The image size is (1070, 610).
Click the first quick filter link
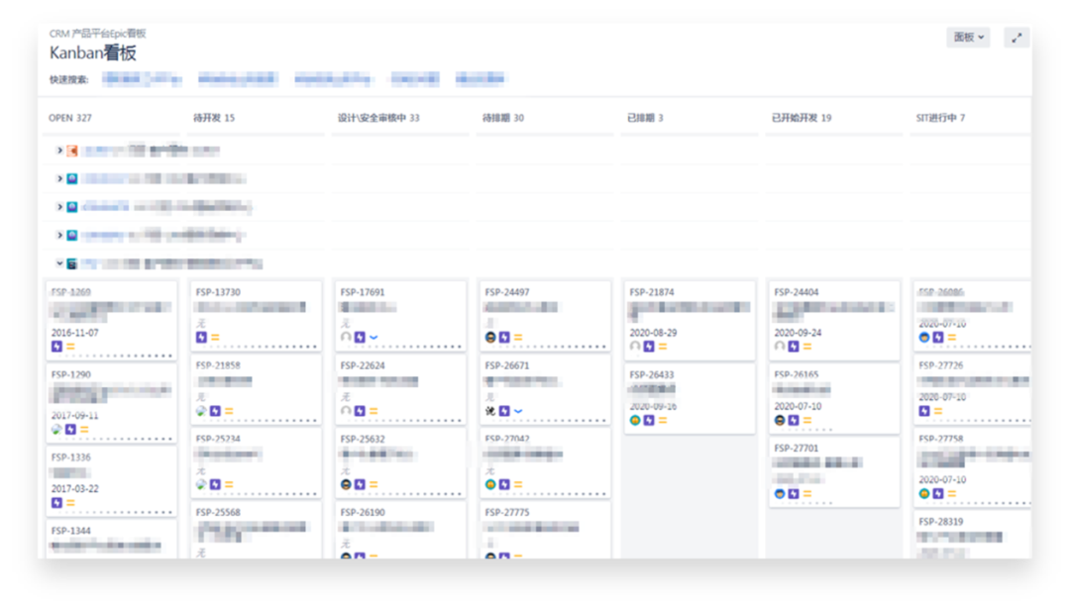(142, 79)
